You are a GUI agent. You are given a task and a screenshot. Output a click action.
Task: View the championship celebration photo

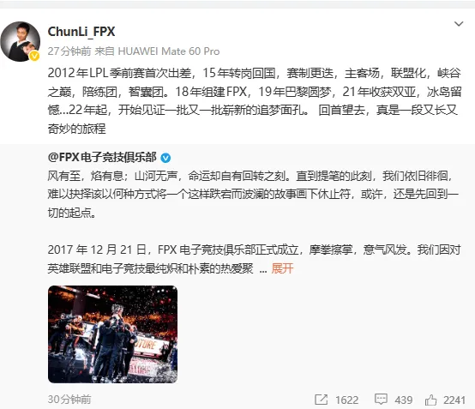click(112, 334)
